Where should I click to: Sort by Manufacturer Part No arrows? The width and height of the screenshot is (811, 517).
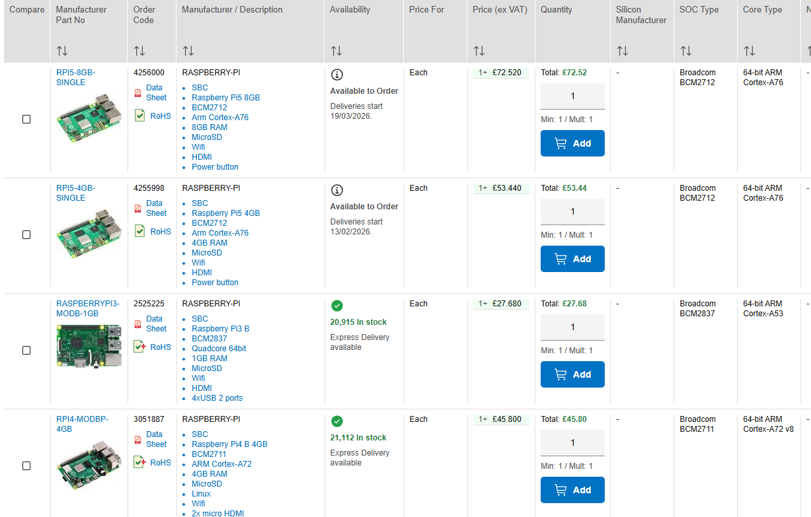(62, 51)
